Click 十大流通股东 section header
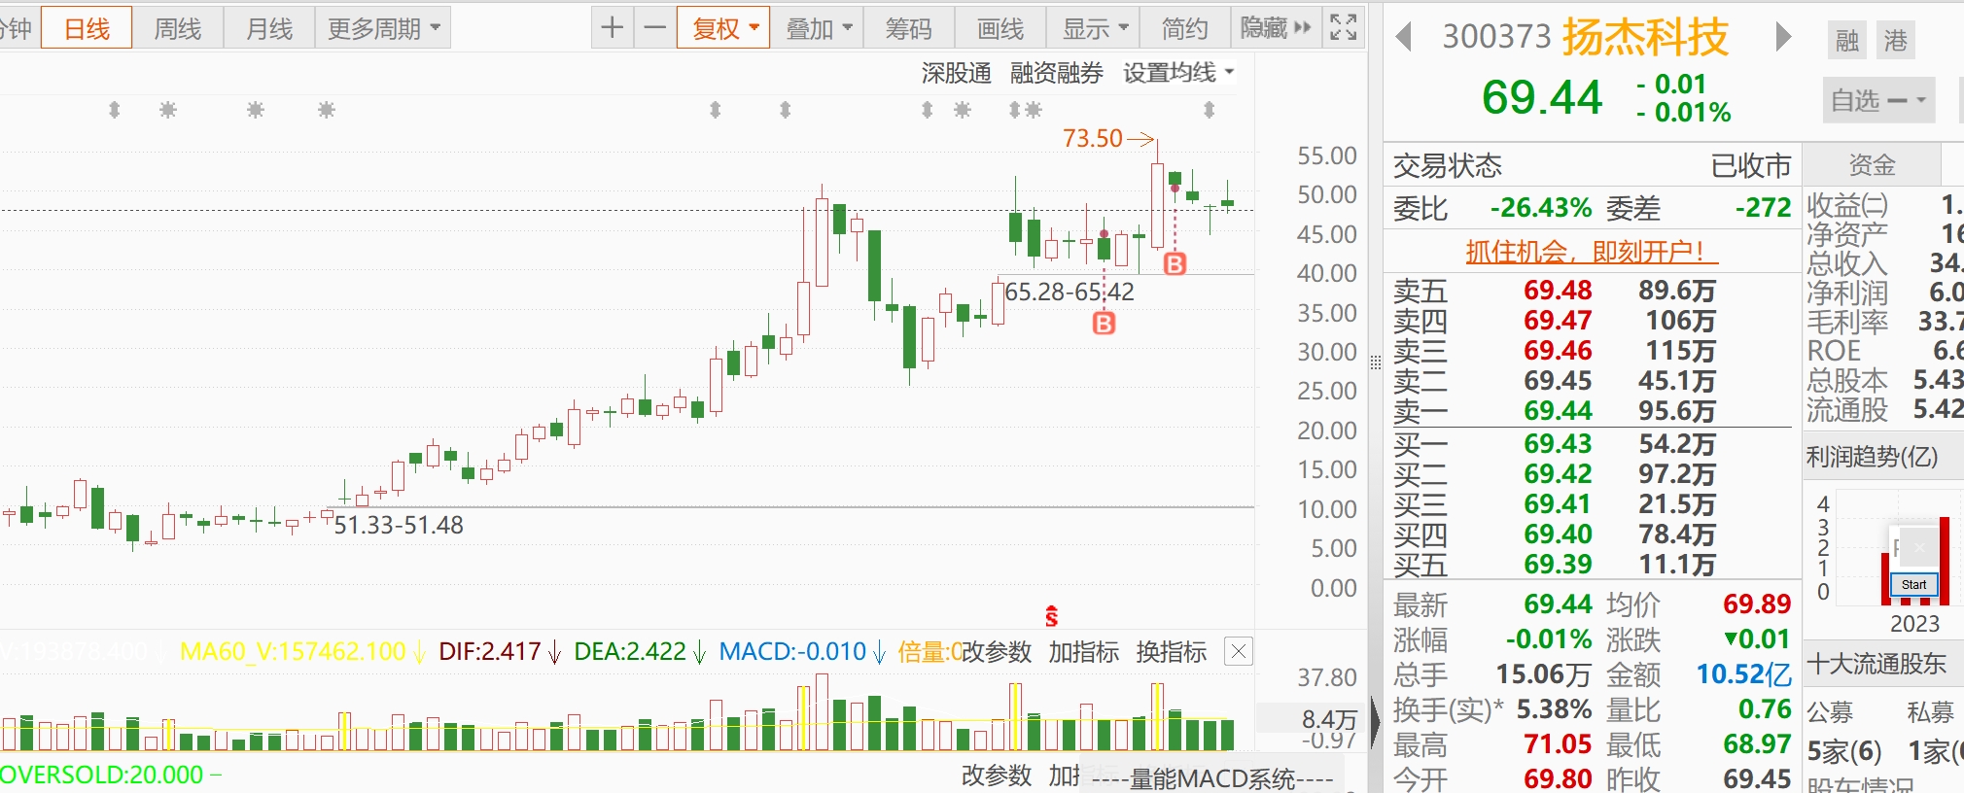Screen dimensions: 1964x793 coord(1876,664)
